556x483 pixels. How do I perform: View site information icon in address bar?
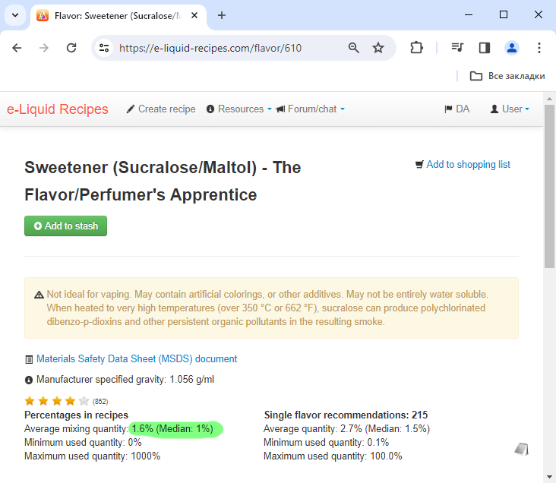point(104,48)
